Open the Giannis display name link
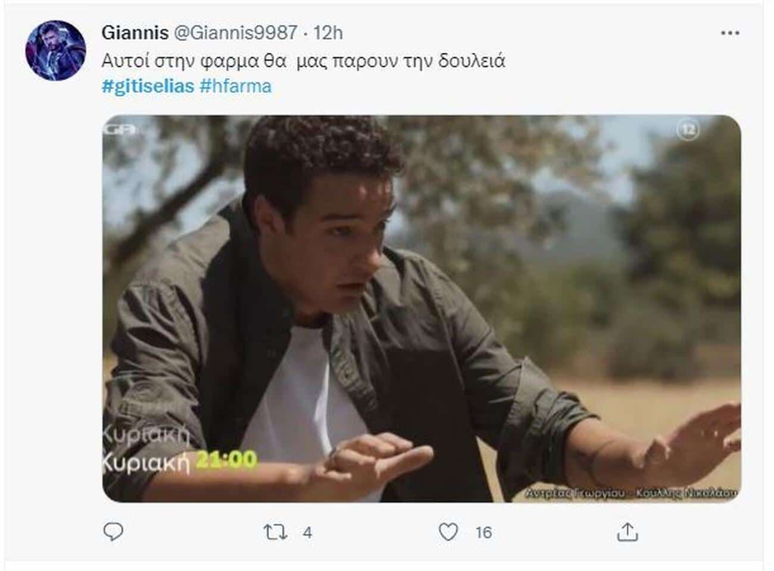 pyautogui.click(x=135, y=33)
